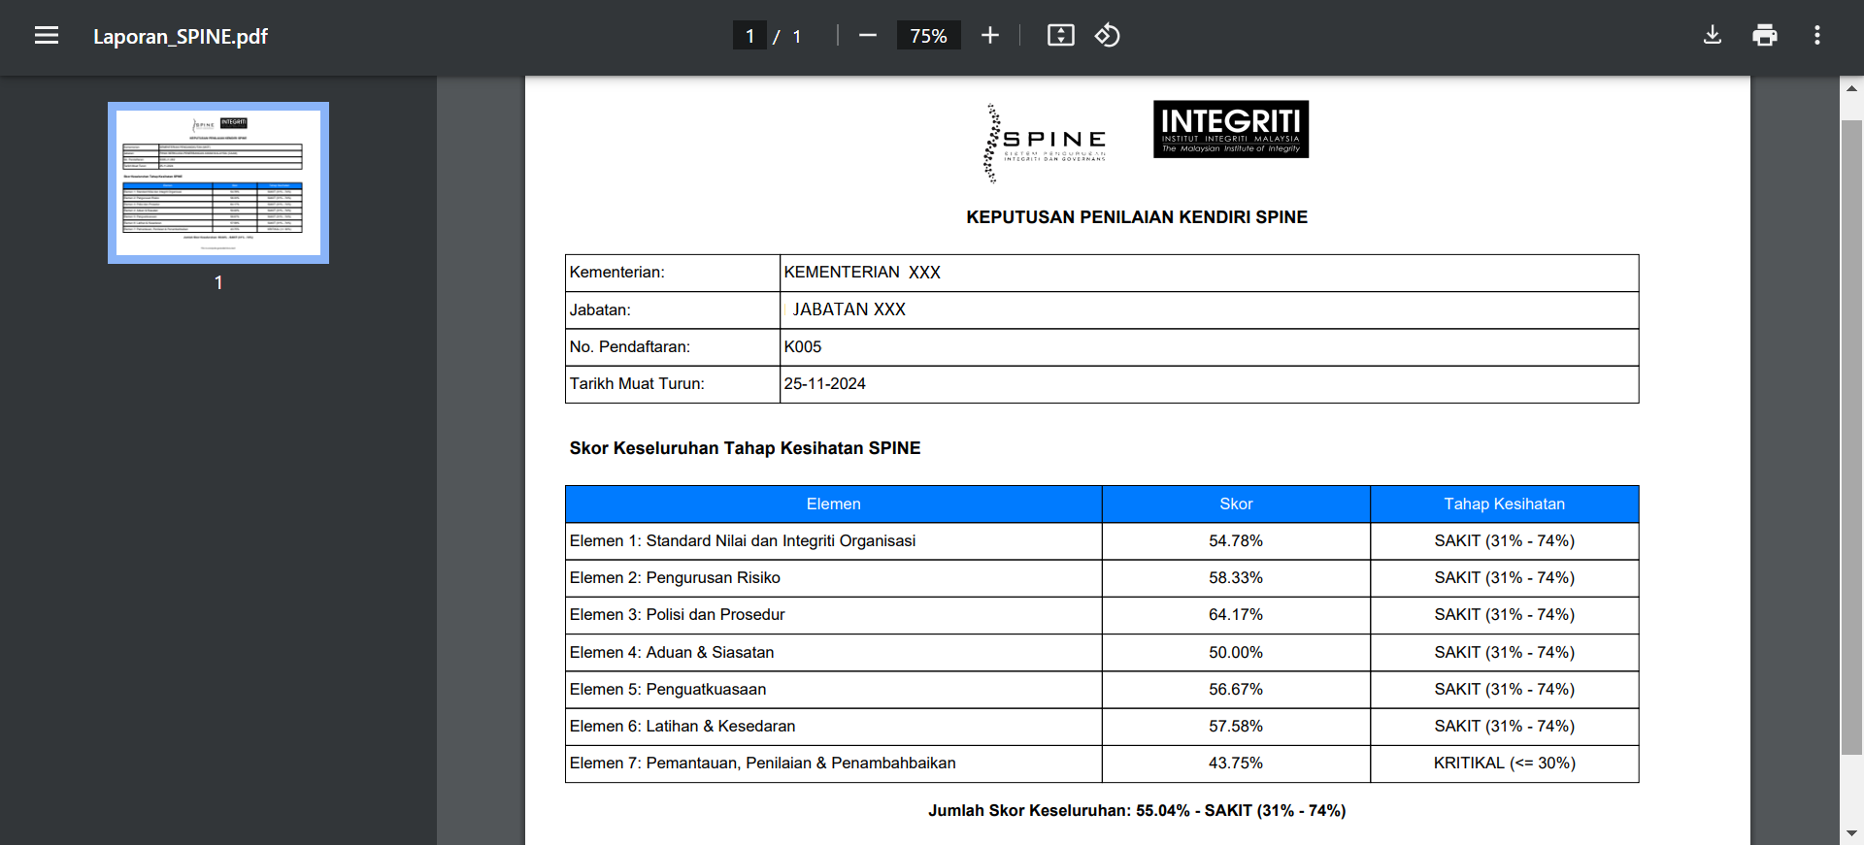Click the vertical scrollbar thumb
Image resolution: width=1864 pixels, height=845 pixels.
(x=1851, y=437)
